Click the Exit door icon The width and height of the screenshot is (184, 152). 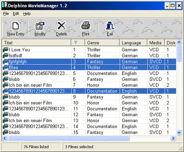[x=110, y=25]
